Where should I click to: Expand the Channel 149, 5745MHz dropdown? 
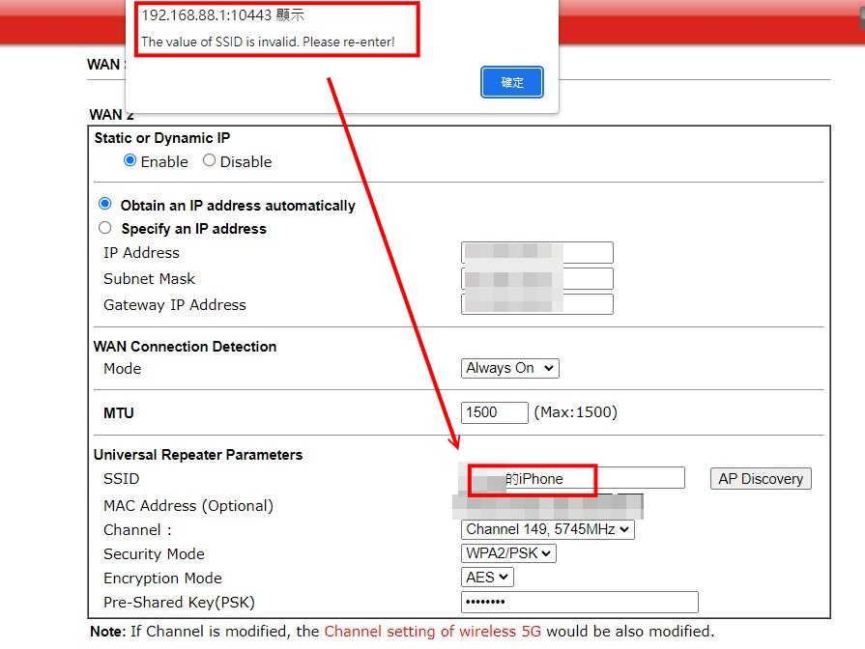[x=548, y=529]
